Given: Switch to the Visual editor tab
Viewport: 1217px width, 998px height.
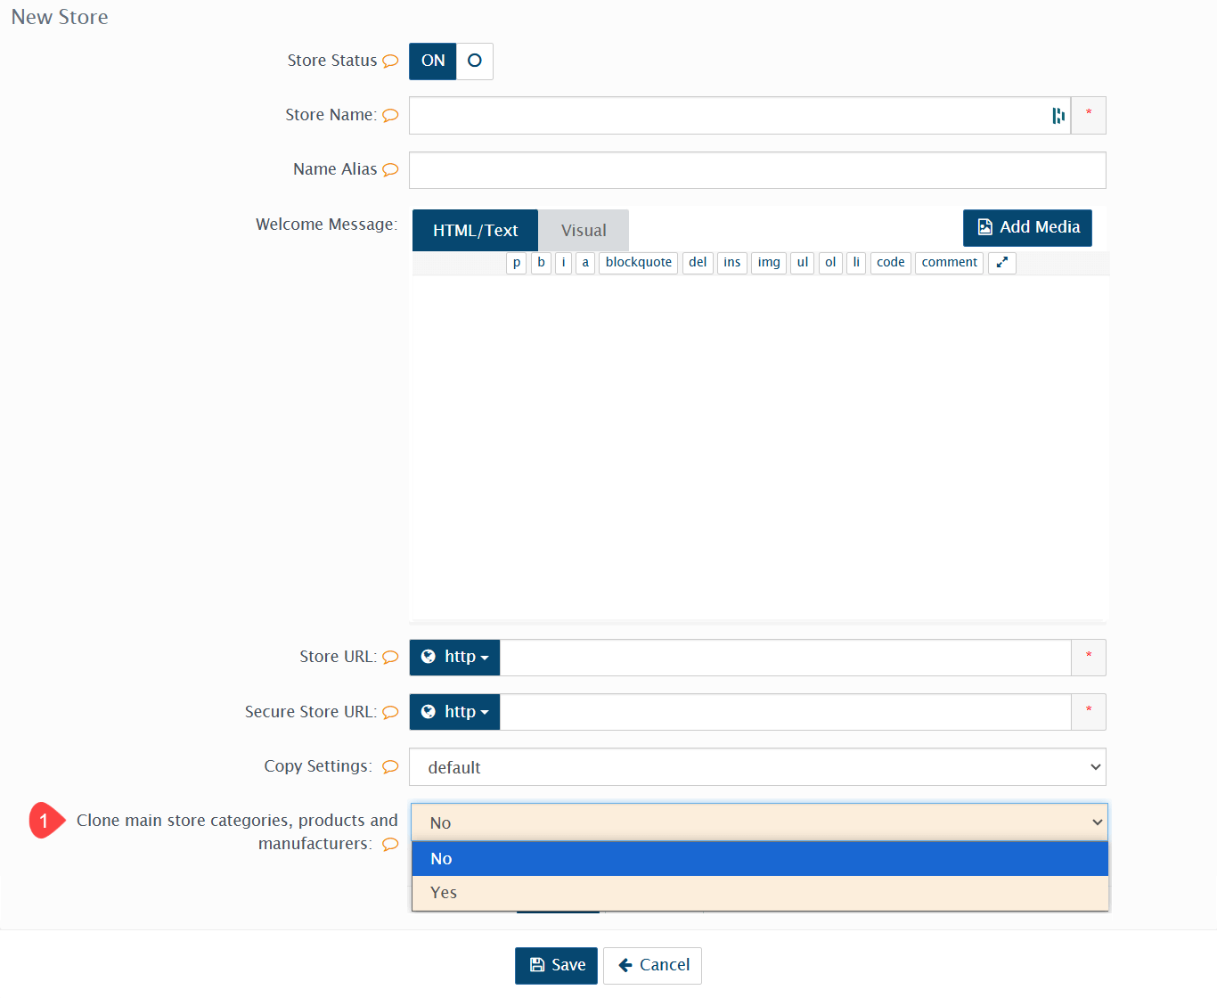Looking at the screenshot, I should 584,231.
